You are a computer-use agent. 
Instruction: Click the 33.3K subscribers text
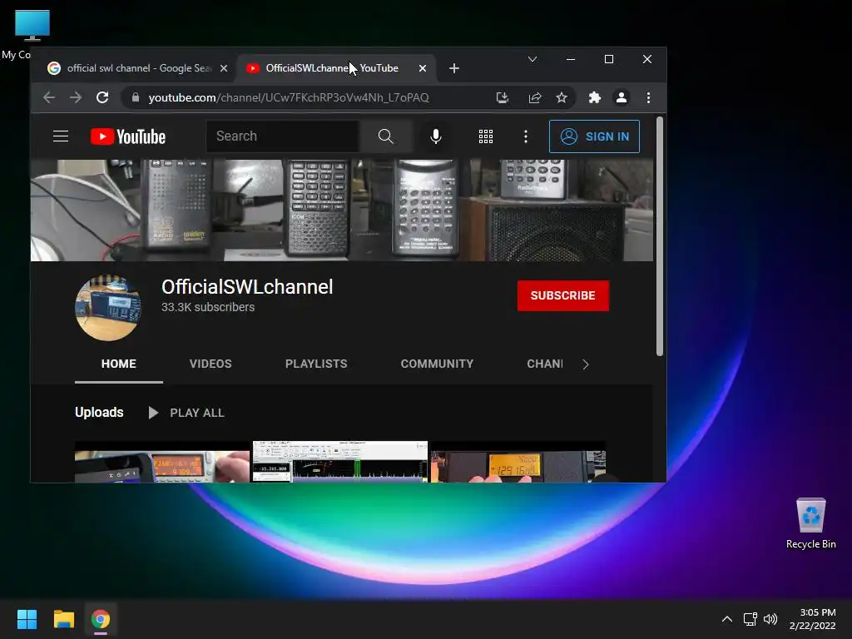pyautogui.click(x=208, y=307)
